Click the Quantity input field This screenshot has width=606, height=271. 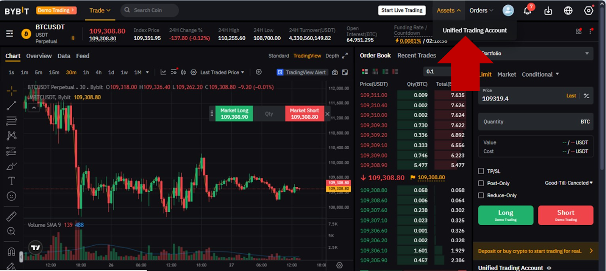coord(536,122)
